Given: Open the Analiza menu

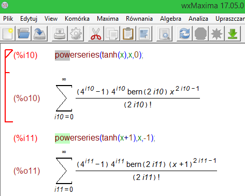Looking at the screenshot, I should [x=198, y=19].
